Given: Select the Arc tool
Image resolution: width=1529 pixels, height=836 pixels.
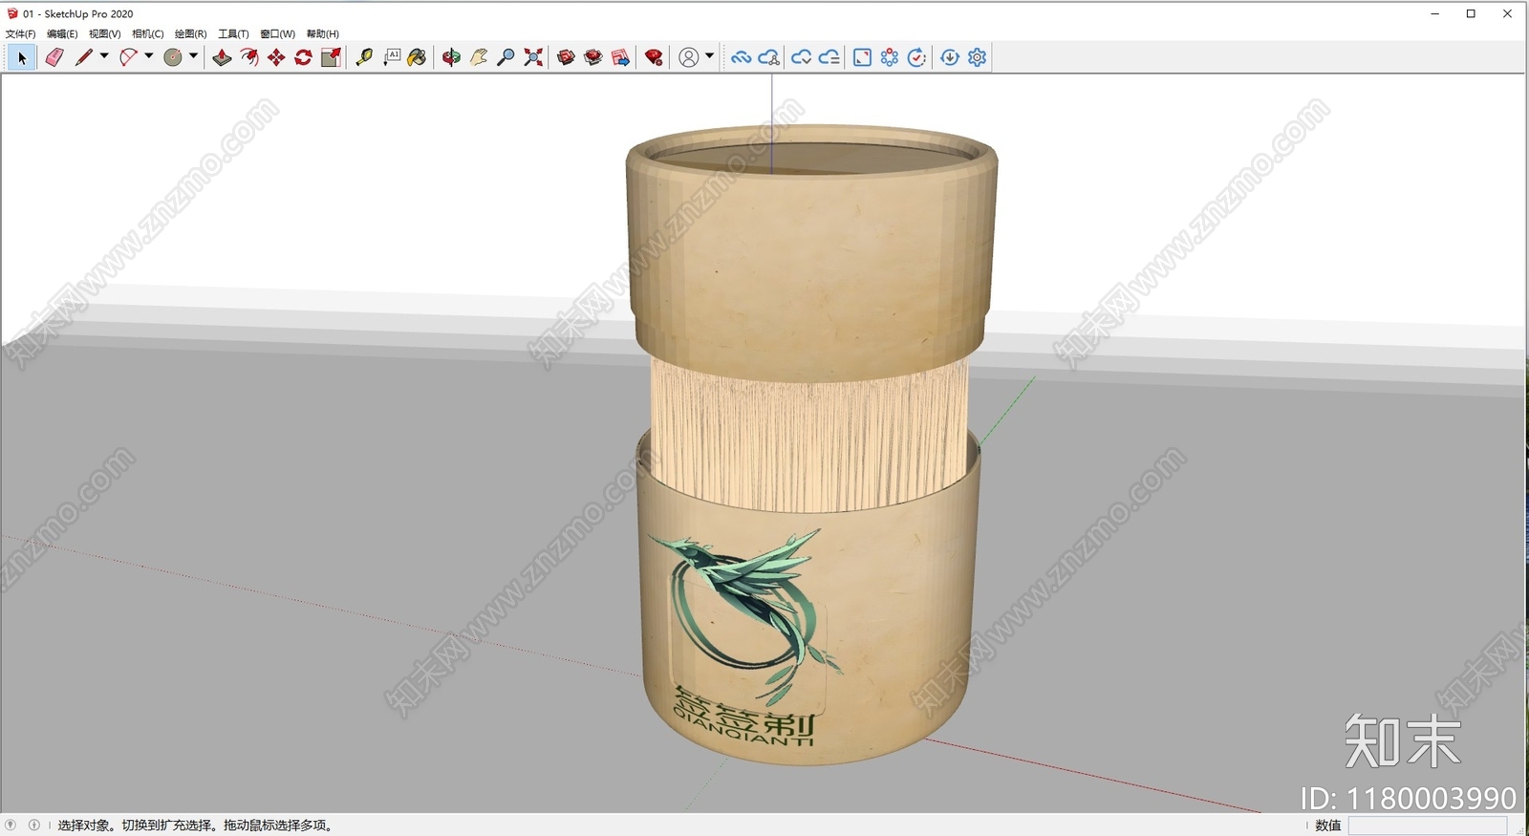Looking at the screenshot, I should coord(128,57).
